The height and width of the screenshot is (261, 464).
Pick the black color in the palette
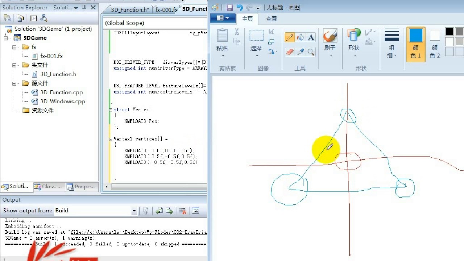(x=449, y=32)
